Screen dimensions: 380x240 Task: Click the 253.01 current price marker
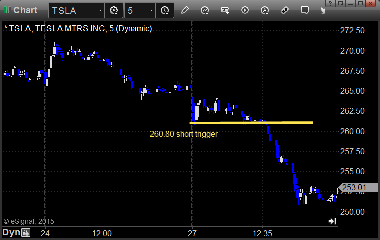[358, 187]
